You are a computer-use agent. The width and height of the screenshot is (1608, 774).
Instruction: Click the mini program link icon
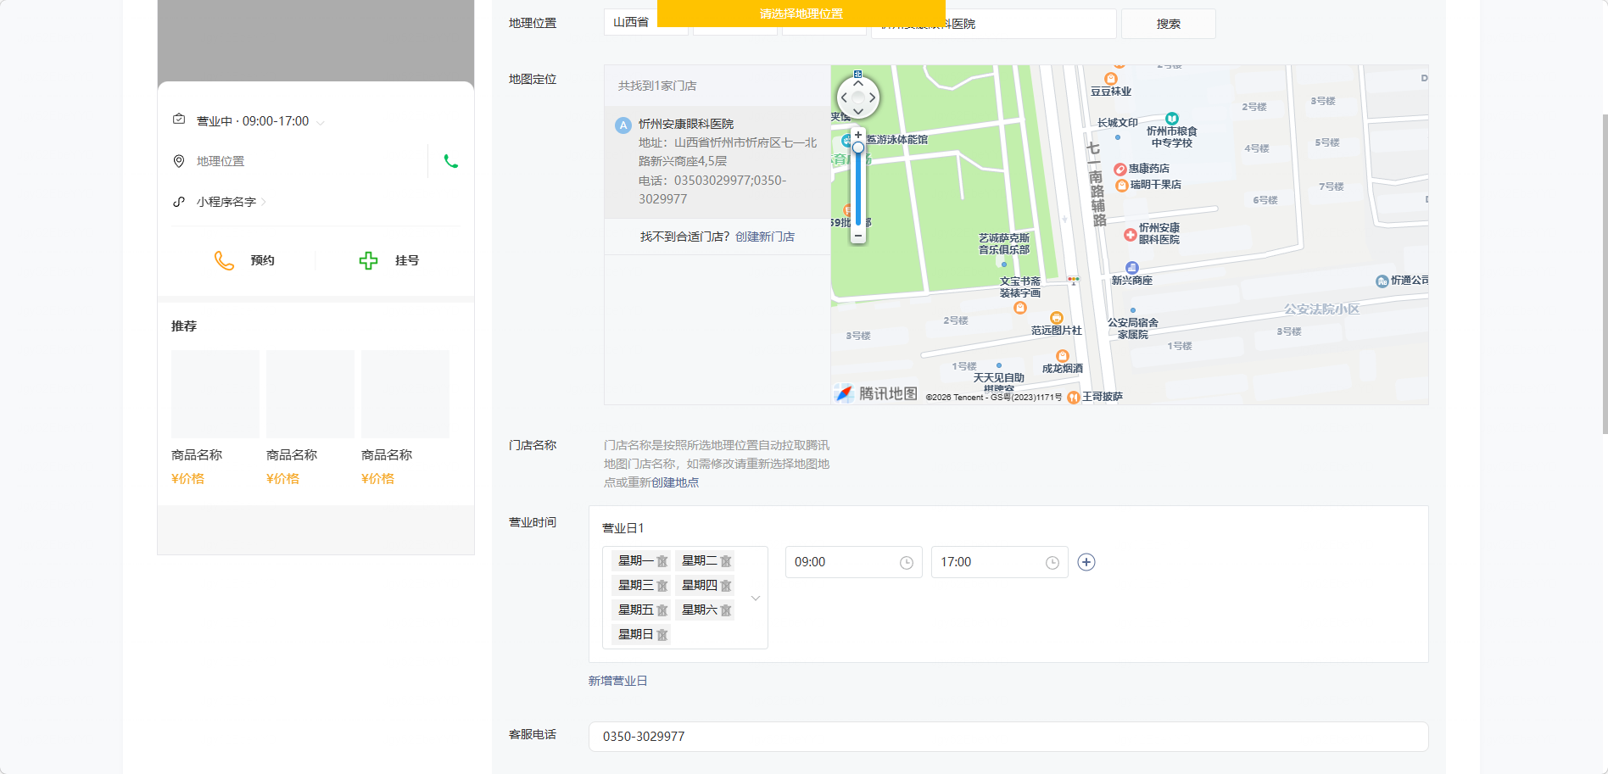pos(179,202)
